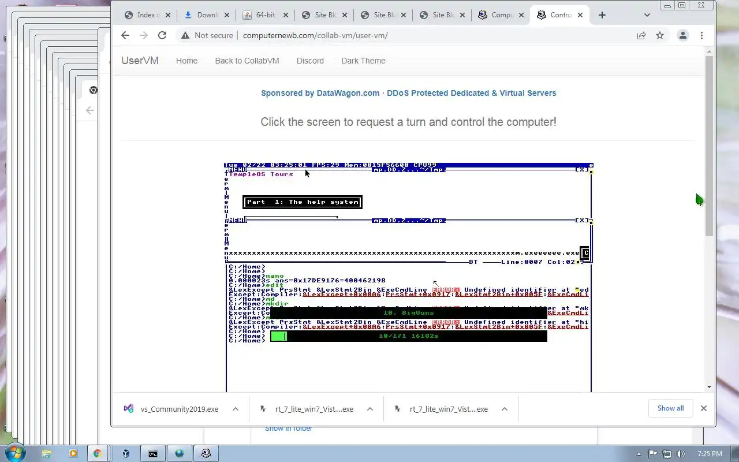The height and width of the screenshot is (462, 739).
Task: Click the address bar URL
Action: click(x=315, y=35)
